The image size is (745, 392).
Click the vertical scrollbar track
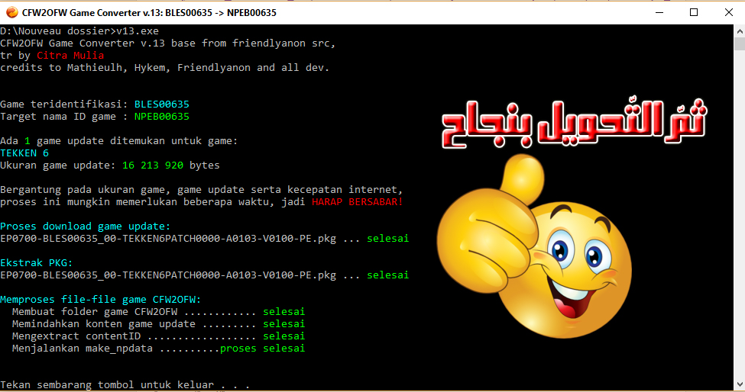(739, 214)
